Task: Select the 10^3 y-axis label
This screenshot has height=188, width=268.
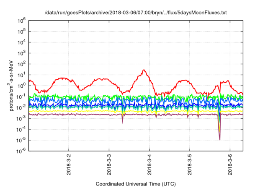Action: point(21,53)
